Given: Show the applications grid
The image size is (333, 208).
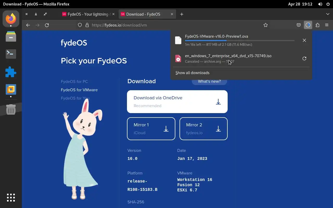Looking at the screenshot, I should coord(11,198).
